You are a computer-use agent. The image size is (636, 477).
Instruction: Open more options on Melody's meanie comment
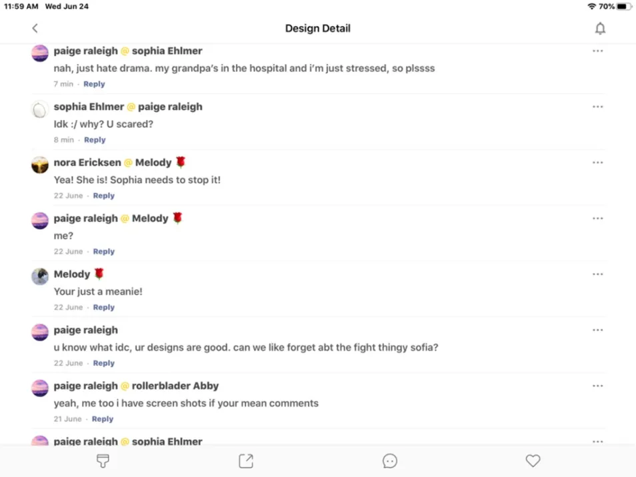[x=597, y=274]
